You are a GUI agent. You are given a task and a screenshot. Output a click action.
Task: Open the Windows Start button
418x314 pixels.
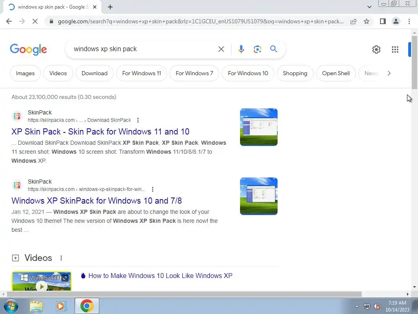click(11, 306)
